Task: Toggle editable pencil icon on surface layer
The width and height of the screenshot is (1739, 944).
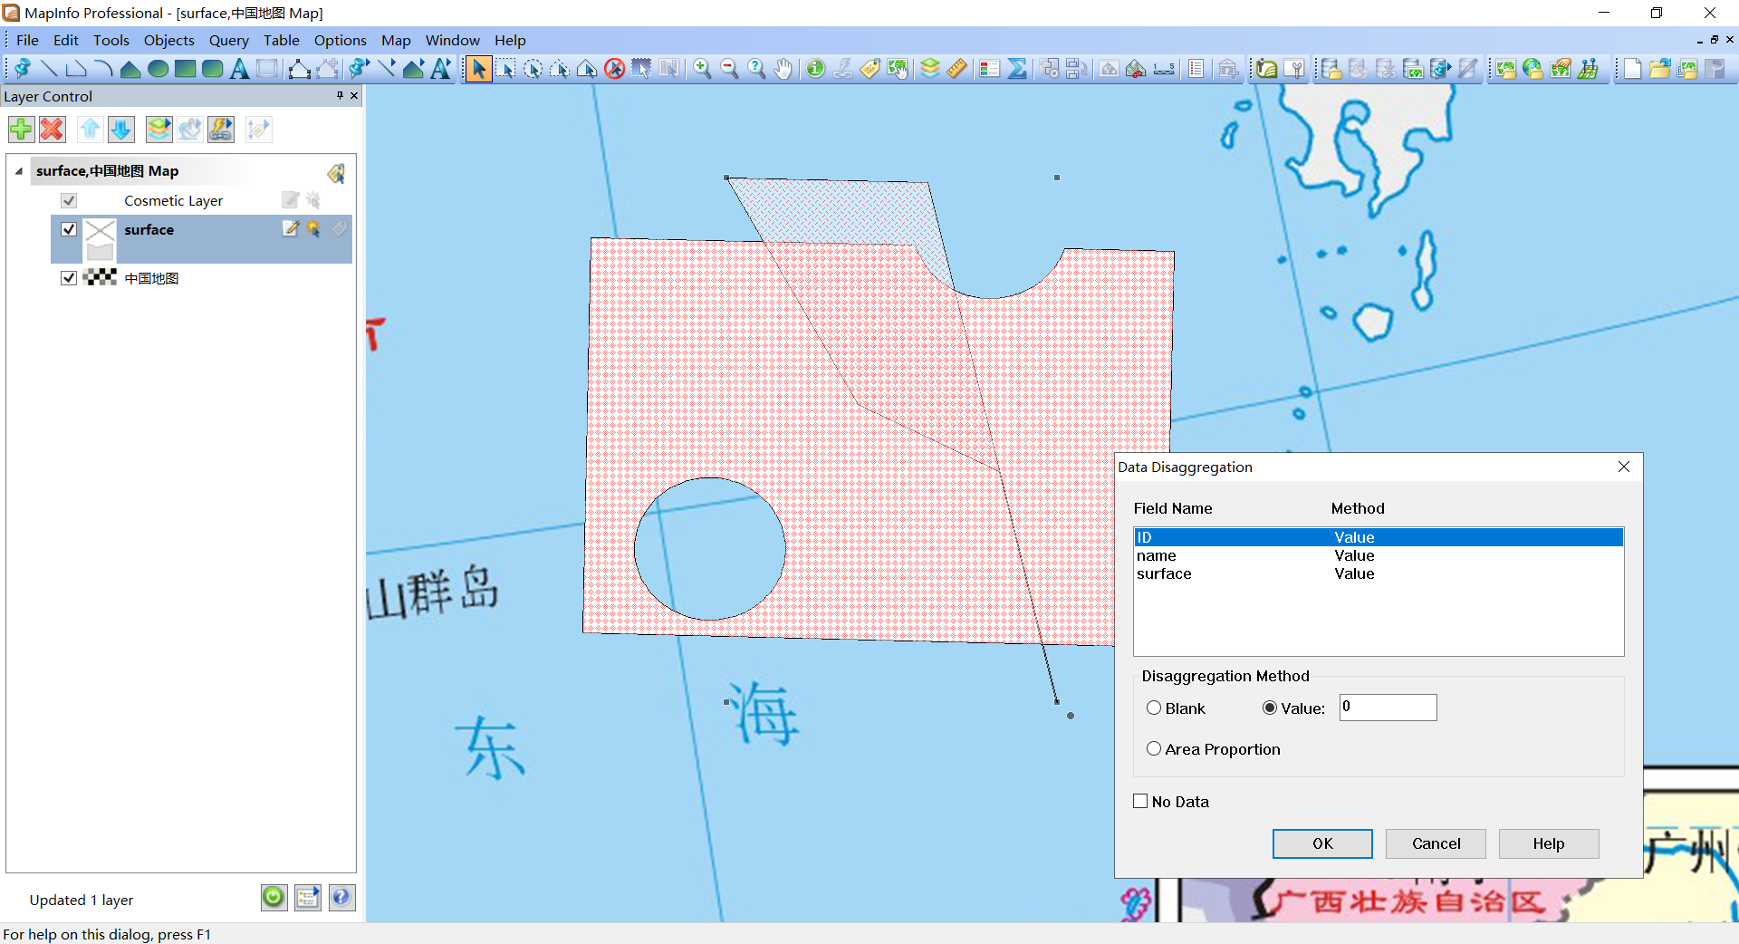Action: [291, 229]
